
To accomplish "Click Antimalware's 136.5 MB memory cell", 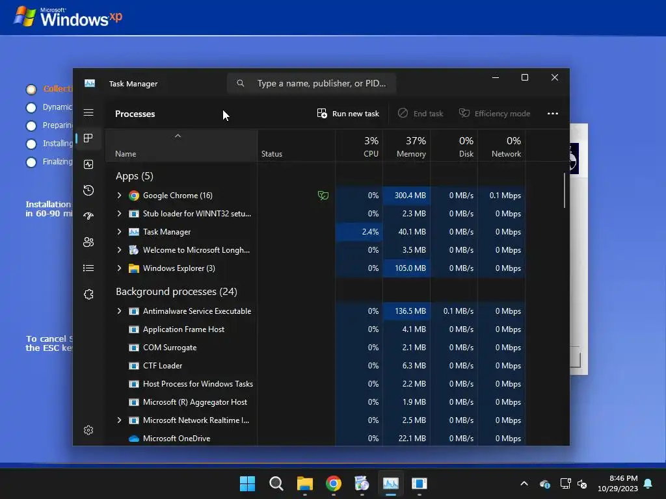I will (406, 311).
